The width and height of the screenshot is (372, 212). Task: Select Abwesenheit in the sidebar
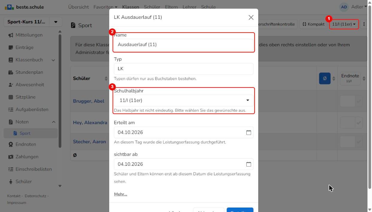pos(29,85)
